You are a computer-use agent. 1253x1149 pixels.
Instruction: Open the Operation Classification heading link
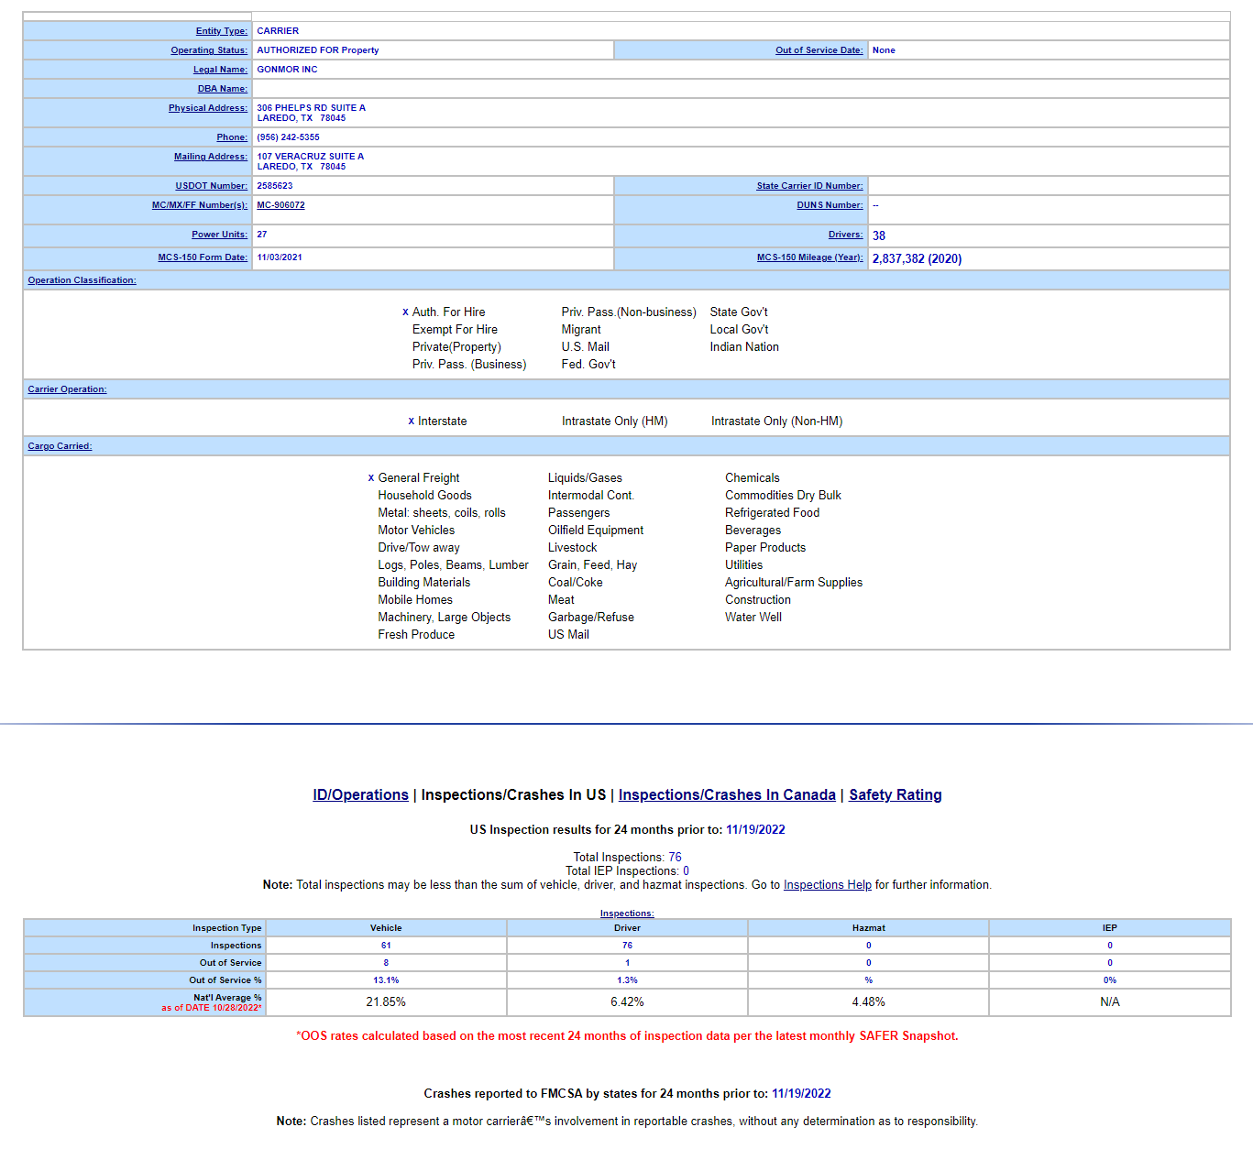[x=82, y=280]
